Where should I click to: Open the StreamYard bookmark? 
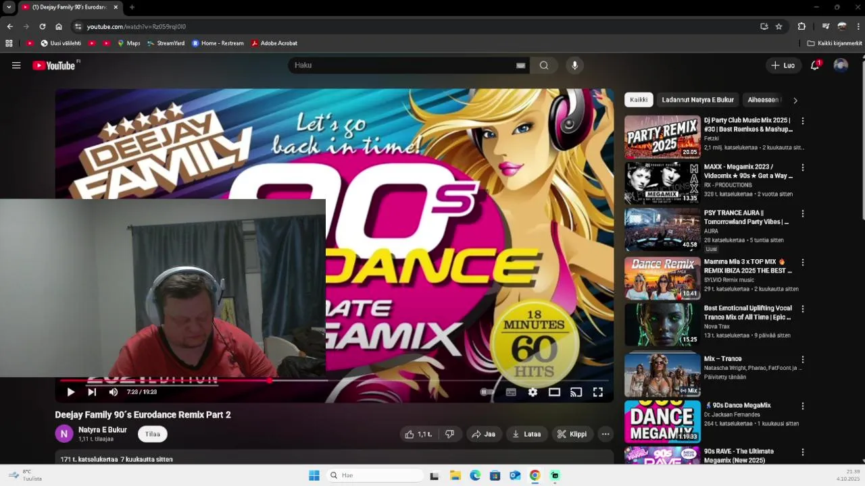[166, 43]
